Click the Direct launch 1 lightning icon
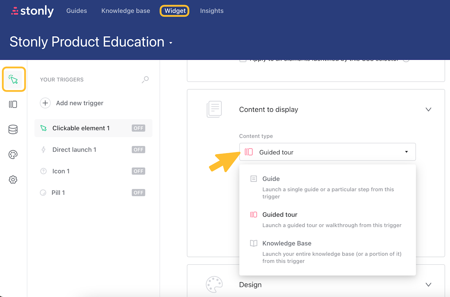Image resolution: width=450 pixels, height=297 pixels. [x=44, y=150]
